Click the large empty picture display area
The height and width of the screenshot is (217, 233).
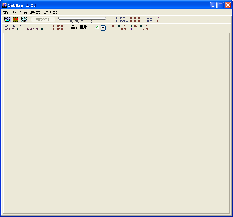116,123
